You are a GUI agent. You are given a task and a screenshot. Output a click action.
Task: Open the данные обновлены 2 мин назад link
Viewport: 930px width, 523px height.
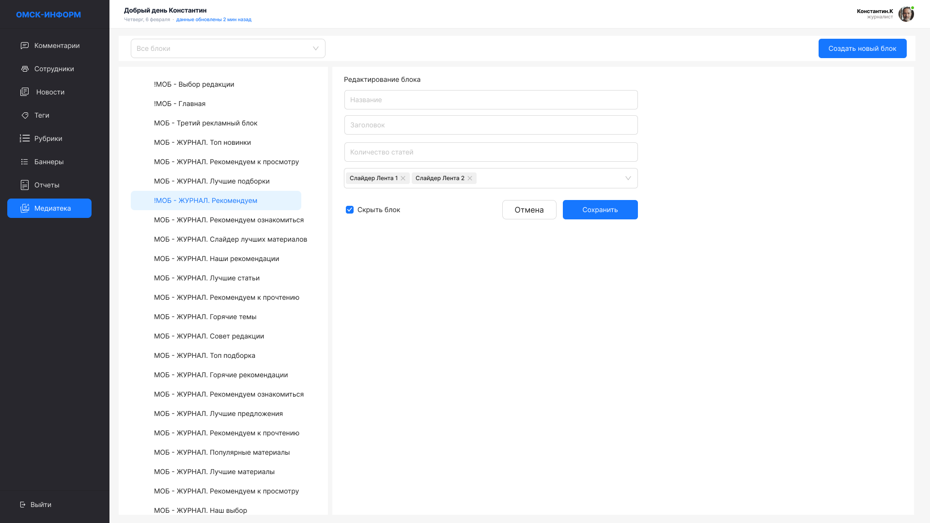point(214,20)
